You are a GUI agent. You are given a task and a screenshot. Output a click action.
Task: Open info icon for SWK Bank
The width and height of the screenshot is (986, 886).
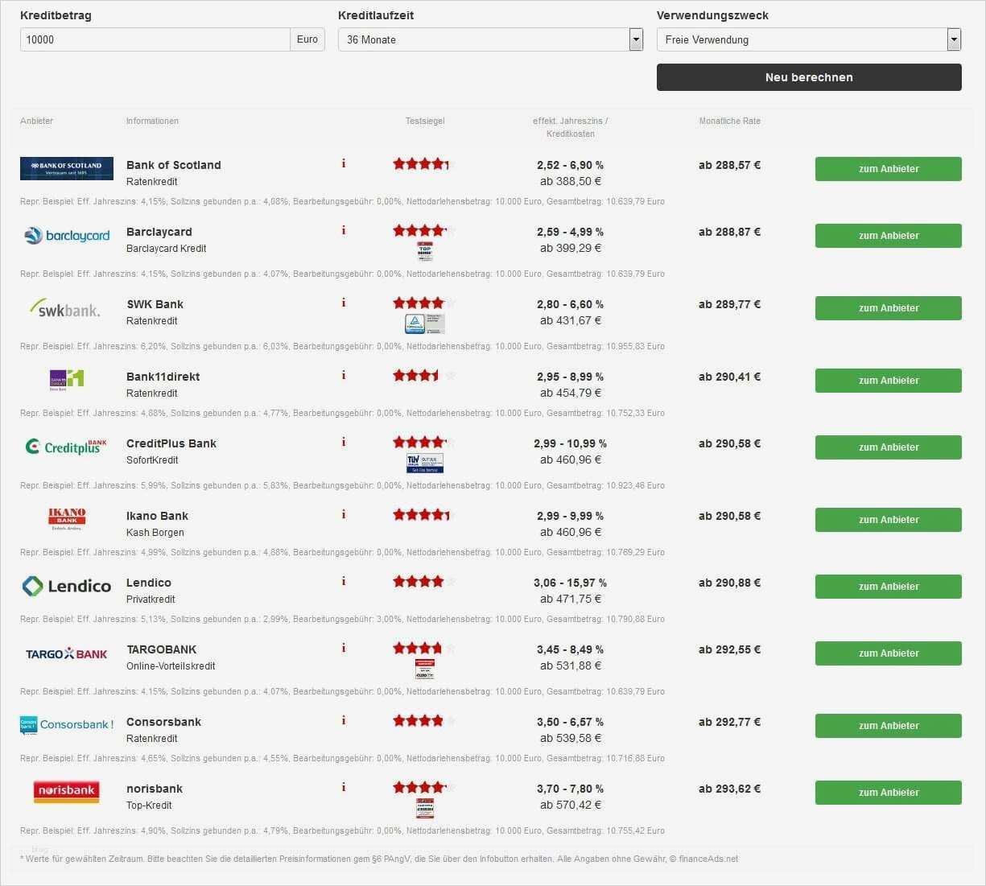344,303
